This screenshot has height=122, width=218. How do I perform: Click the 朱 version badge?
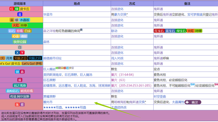click(17, 105)
